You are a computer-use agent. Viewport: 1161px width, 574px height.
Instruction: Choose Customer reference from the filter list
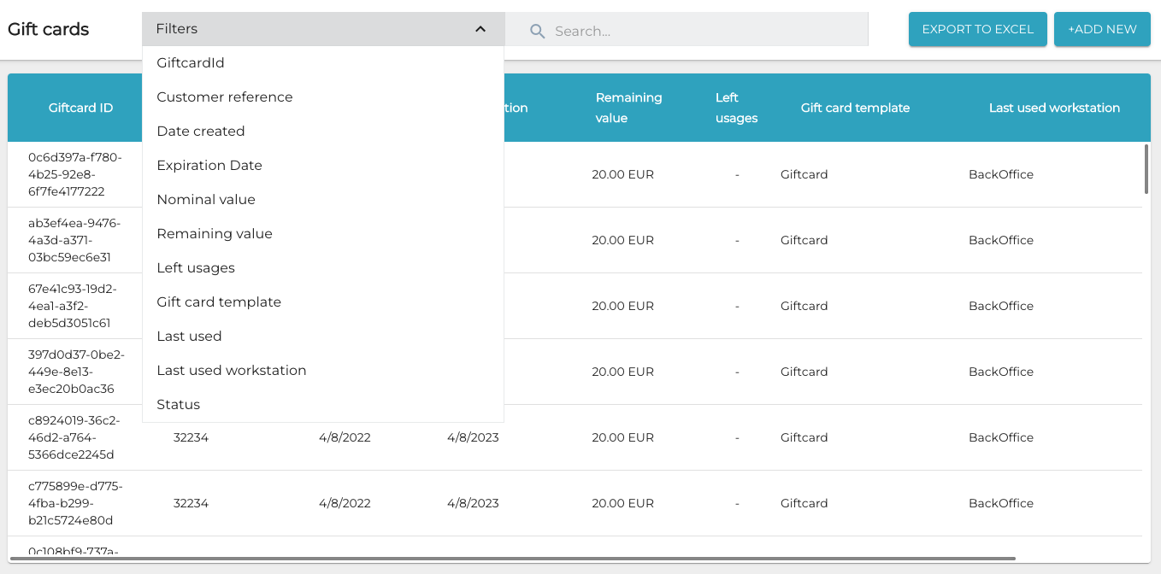tap(224, 97)
